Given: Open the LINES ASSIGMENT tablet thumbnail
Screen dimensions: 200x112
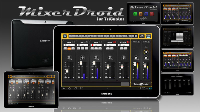Looking at the screenshot, I should [x=177, y=84].
